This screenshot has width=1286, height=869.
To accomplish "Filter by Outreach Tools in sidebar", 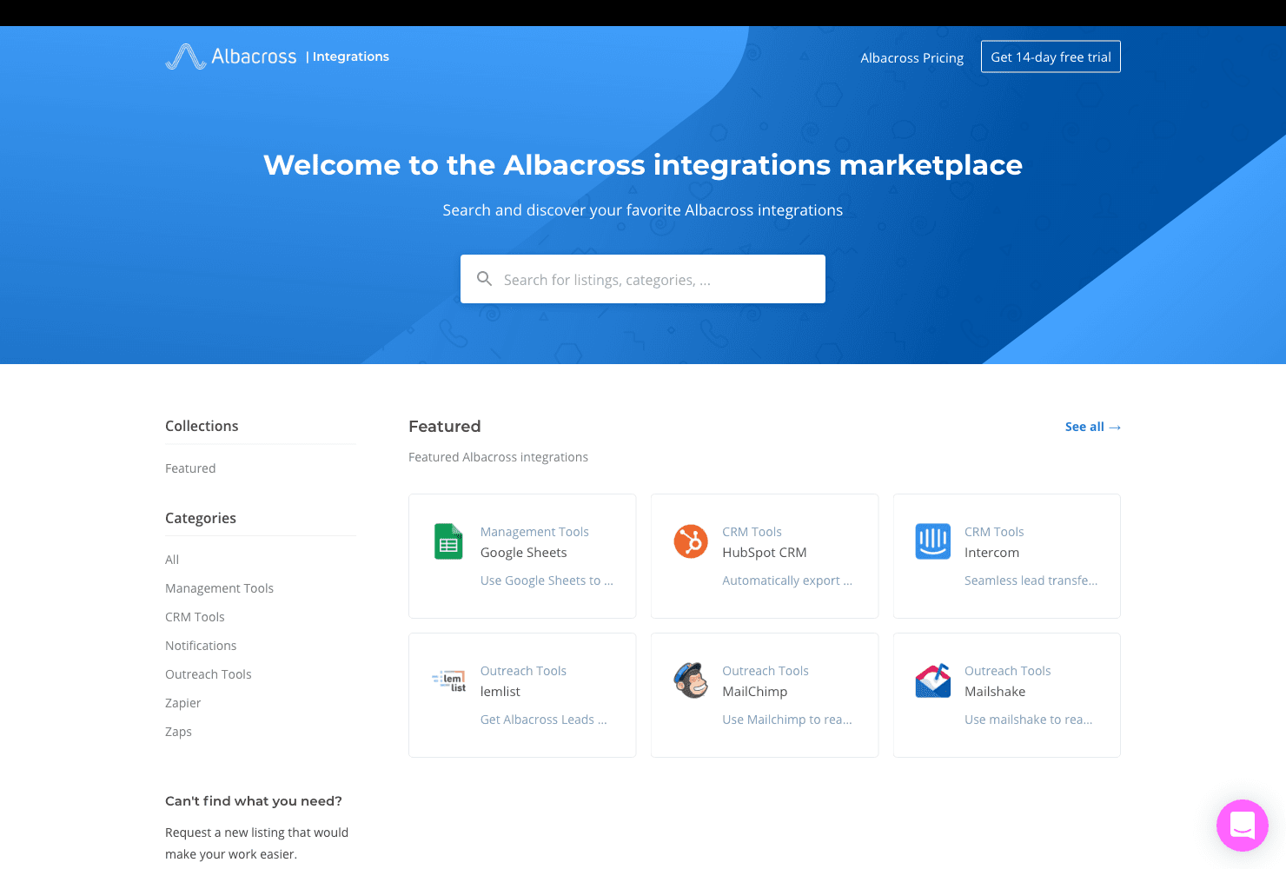I will pyautogui.click(x=209, y=674).
